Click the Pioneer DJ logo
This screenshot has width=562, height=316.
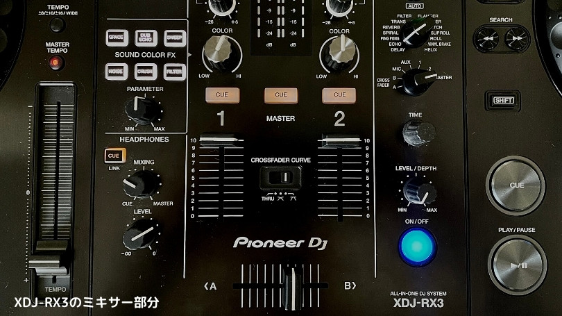pyautogui.click(x=280, y=244)
